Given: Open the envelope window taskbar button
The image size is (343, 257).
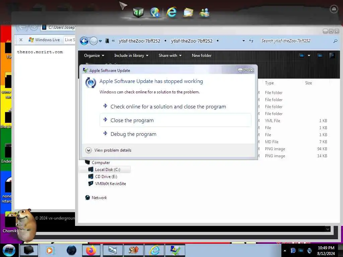Looking at the screenshot, I should [x=113, y=250].
